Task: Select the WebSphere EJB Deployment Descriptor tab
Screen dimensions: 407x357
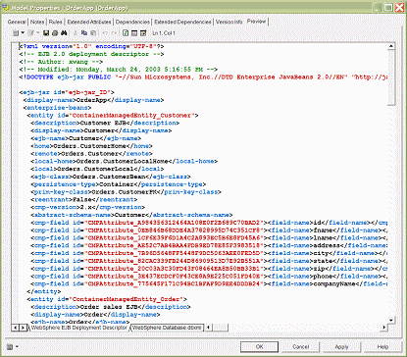Action: click(x=78, y=328)
